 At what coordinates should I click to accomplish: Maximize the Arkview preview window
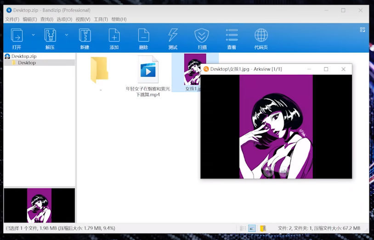click(326, 69)
